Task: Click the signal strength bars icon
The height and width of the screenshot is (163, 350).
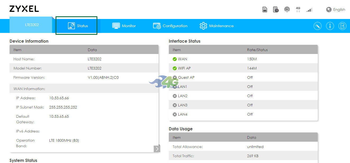Action: click(309, 10)
